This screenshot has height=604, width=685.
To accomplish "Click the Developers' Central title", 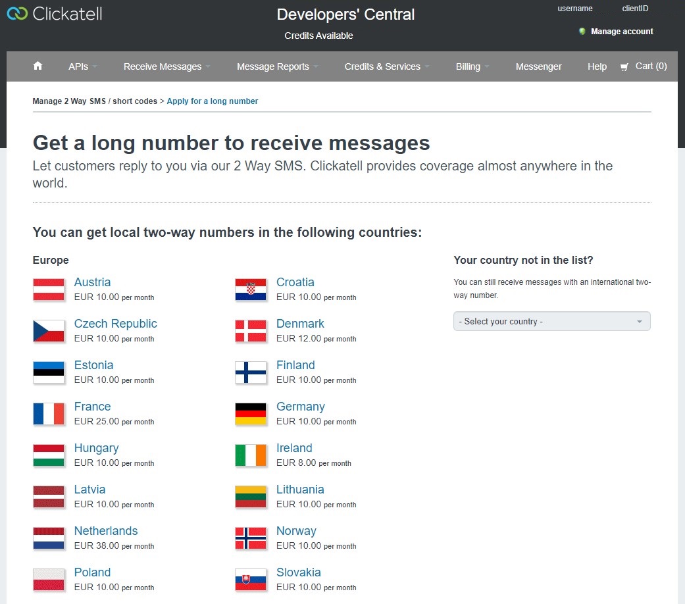I will [x=345, y=14].
